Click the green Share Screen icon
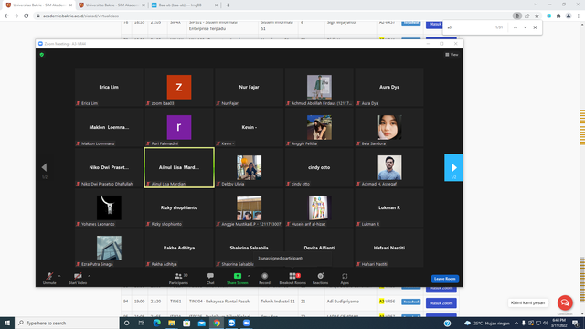The height and width of the screenshot is (329, 585). click(238, 276)
